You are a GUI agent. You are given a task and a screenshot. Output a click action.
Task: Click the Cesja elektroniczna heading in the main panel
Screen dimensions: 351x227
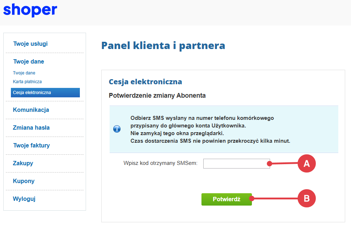click(145, 82)
